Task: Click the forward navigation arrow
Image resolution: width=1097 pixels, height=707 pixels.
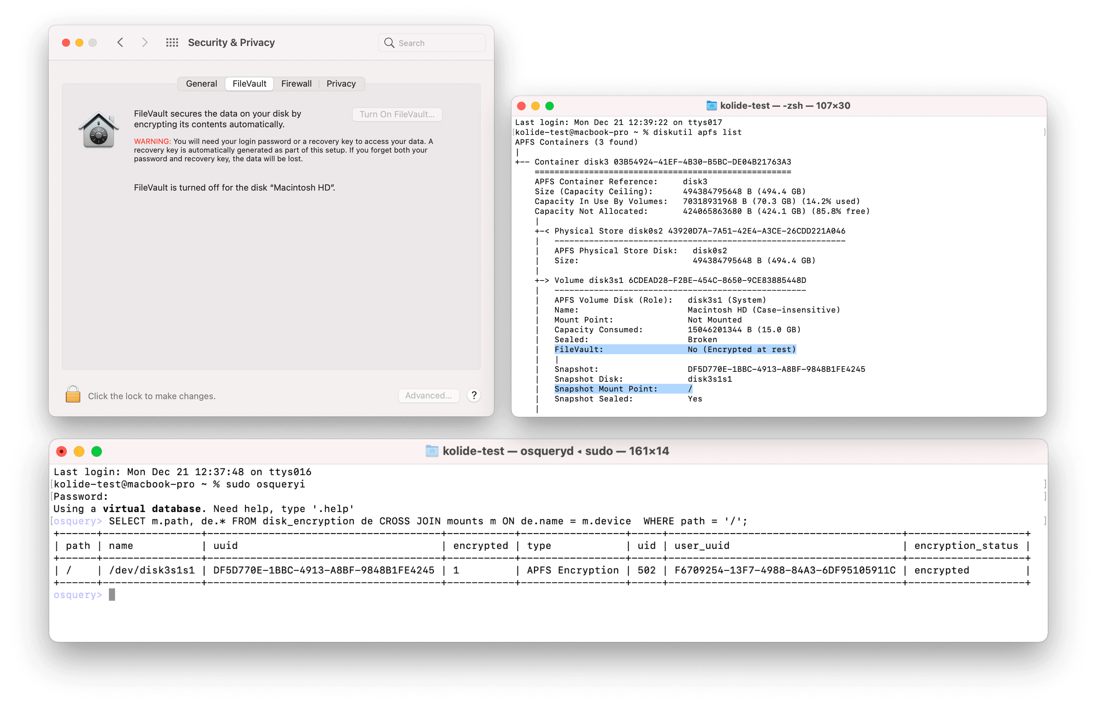Action: coord(145,42)
